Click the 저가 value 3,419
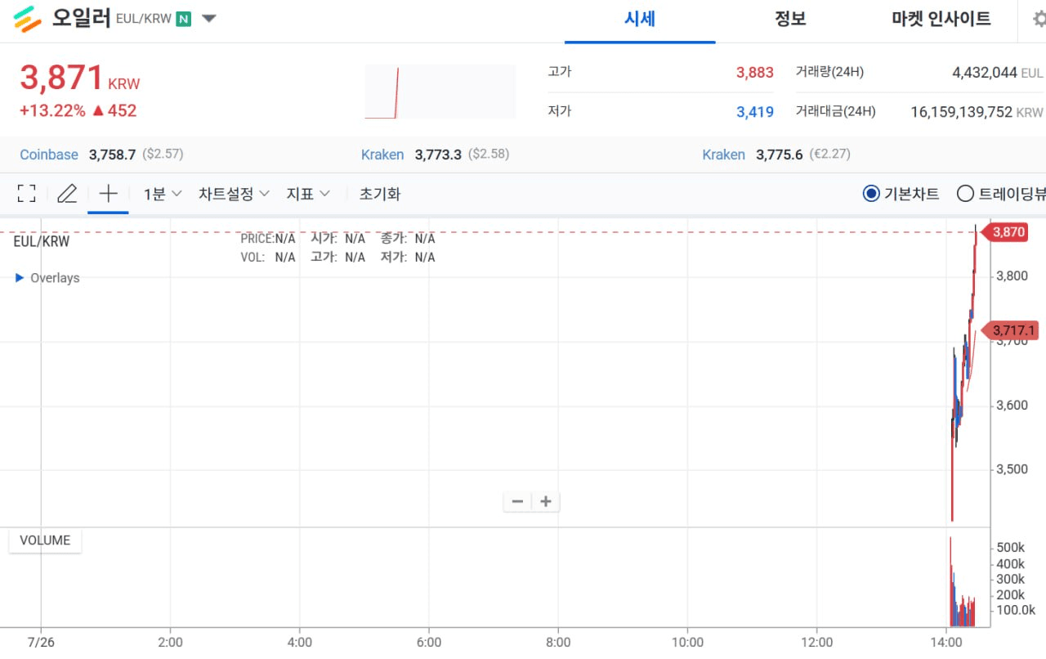 click(754, 112)
